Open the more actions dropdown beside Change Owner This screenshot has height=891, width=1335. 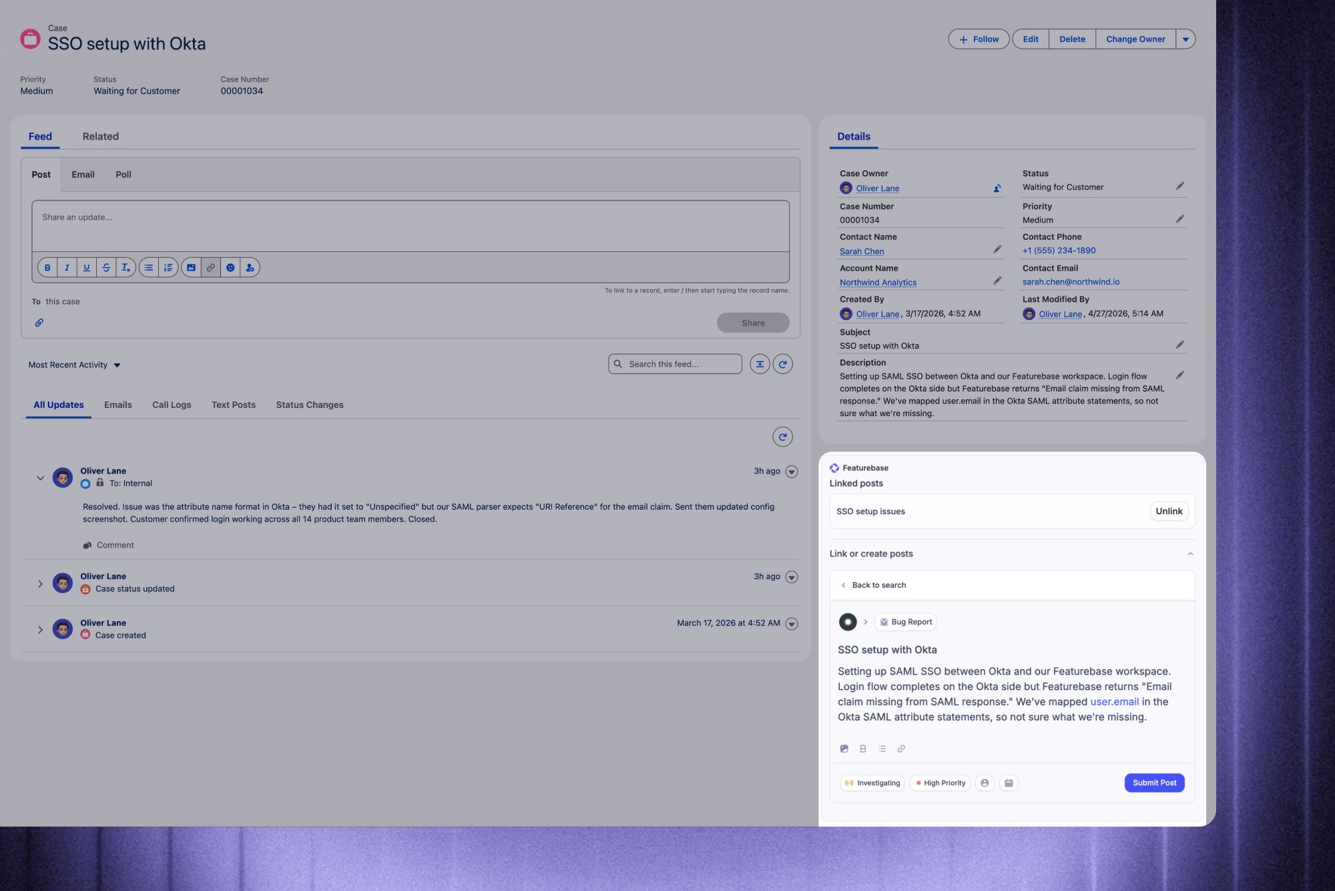pyautogui.click(x=1185, y=39)
